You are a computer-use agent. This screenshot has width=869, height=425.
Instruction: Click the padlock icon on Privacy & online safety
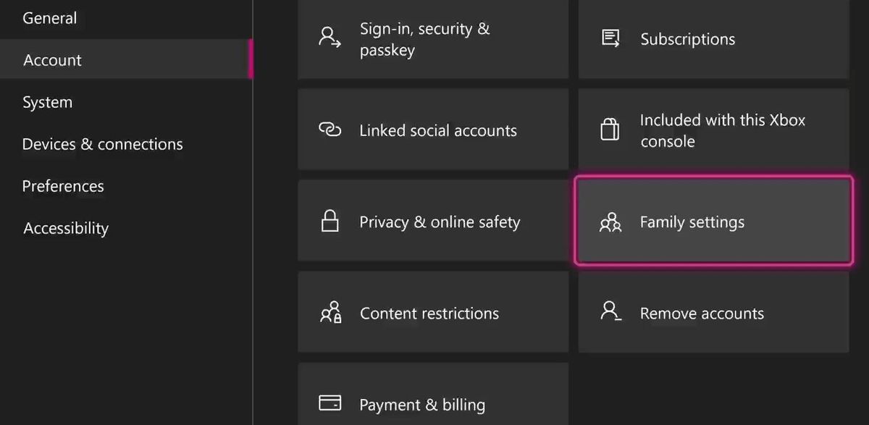(330, 222)
